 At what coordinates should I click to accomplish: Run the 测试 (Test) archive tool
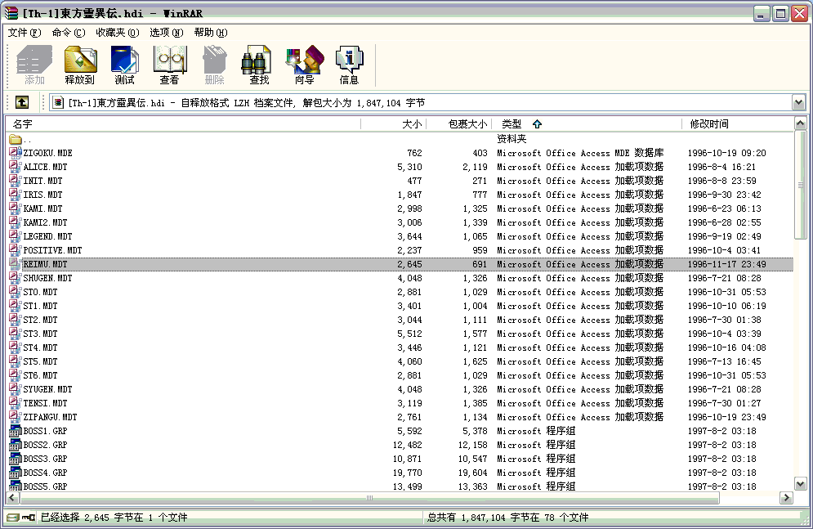pos(124,65)
